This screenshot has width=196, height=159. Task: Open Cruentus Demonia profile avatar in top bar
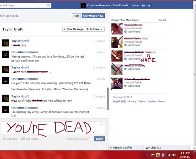pos(83,5)
